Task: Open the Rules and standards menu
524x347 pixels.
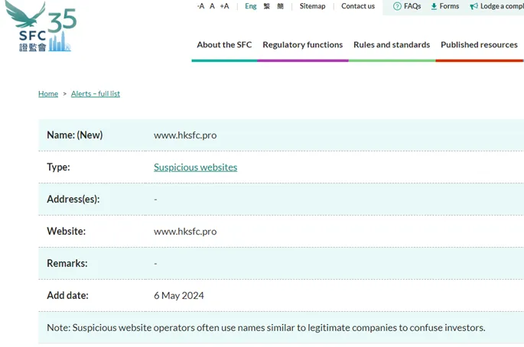Action: click(392, 45)
